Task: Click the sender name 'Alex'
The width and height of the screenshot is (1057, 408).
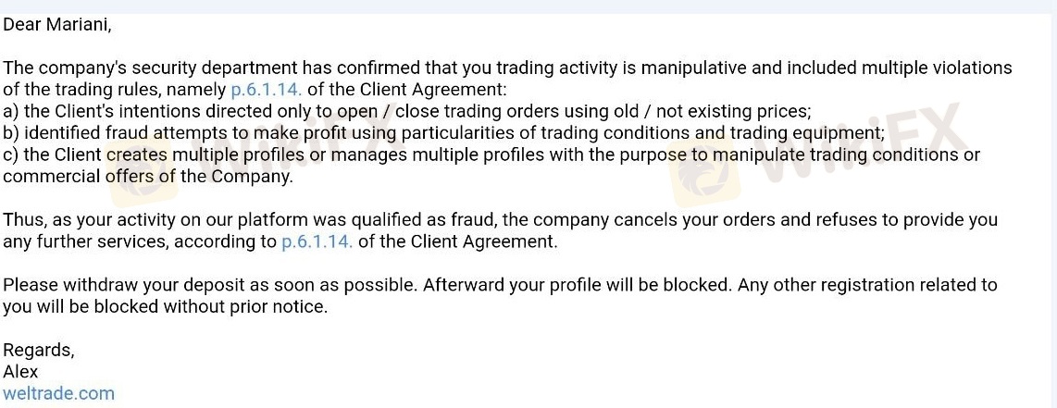Action: pos(21,372)
